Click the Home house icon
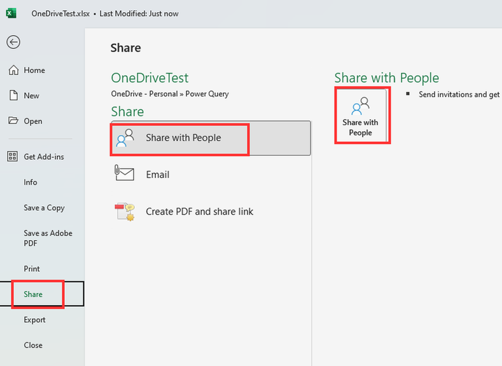 13,70
